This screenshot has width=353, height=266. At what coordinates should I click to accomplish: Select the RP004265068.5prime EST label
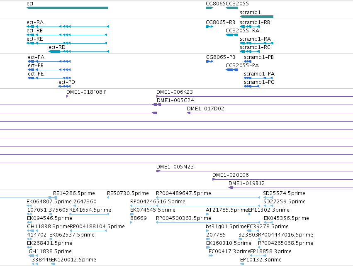[x=285, y=244]
